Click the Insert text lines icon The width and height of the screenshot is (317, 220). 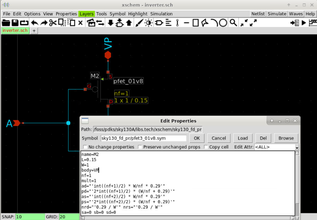169,23
